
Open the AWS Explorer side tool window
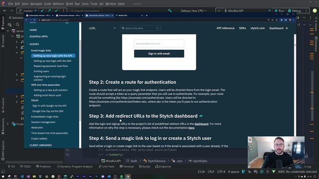point(2,150)
